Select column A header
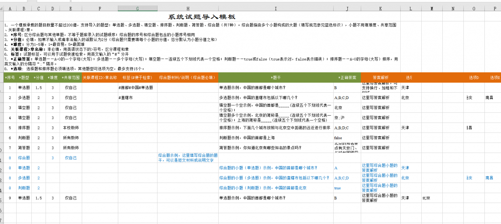The image size is (501, 224). click(10, 9)
